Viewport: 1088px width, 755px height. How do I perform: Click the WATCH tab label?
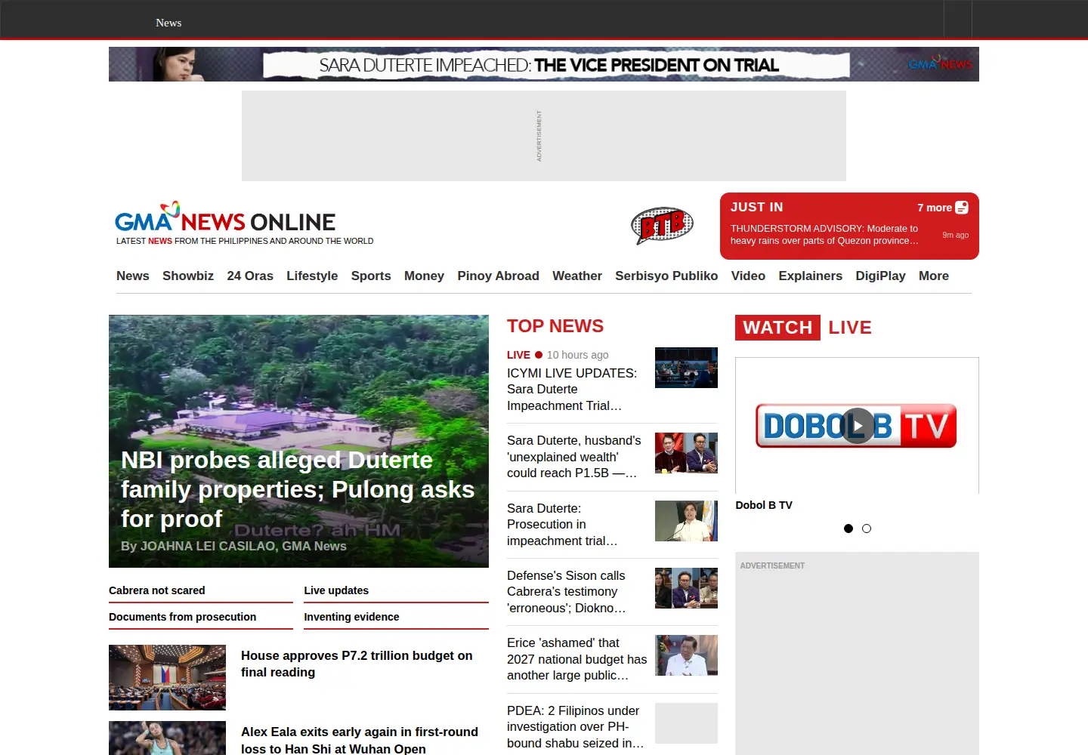[777, 328]
